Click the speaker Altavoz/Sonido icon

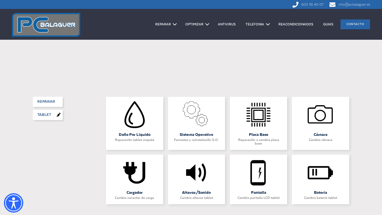point(196,173)
